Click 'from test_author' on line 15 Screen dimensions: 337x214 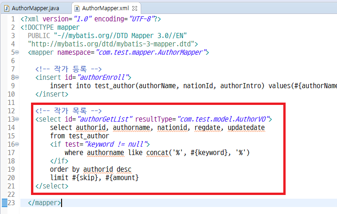(80, 136)
